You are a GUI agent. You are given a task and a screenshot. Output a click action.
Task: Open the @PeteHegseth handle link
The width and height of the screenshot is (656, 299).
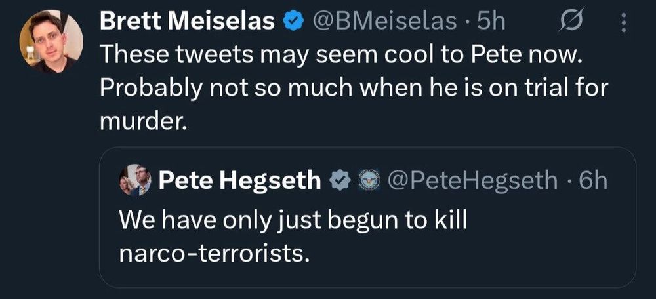pos(472,180)
